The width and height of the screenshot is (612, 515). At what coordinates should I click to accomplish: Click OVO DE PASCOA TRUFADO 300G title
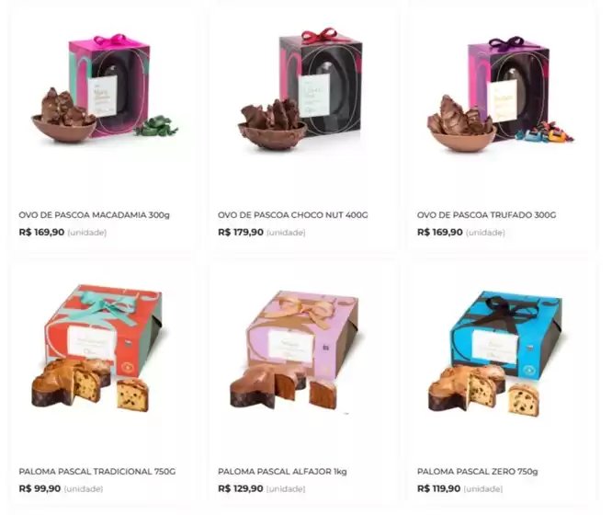pyautogui.click(x=486, y=215)
